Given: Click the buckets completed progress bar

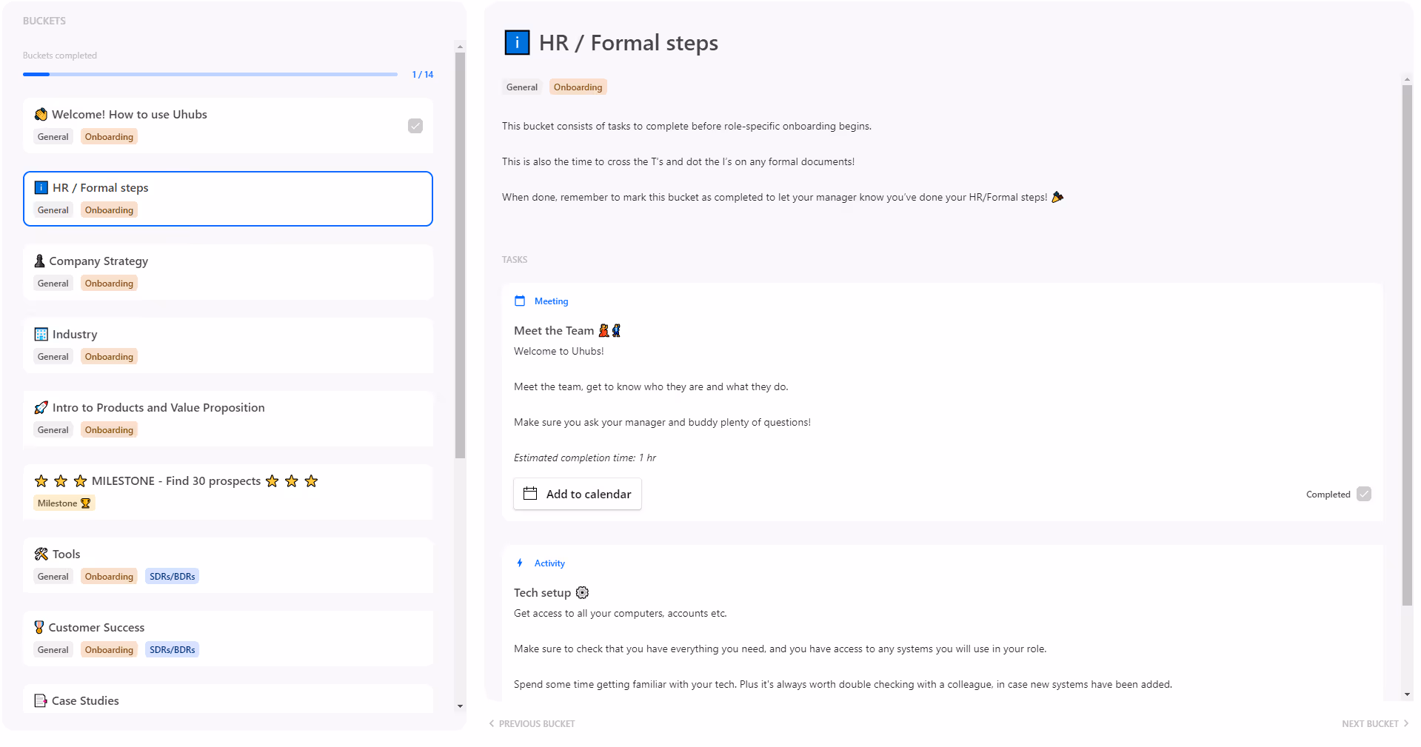Looking at the screenshot, I should pyautogui.click(x=210, y=74).
